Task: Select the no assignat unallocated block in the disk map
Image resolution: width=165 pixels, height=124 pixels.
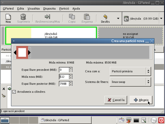Action: coord(130,33)
